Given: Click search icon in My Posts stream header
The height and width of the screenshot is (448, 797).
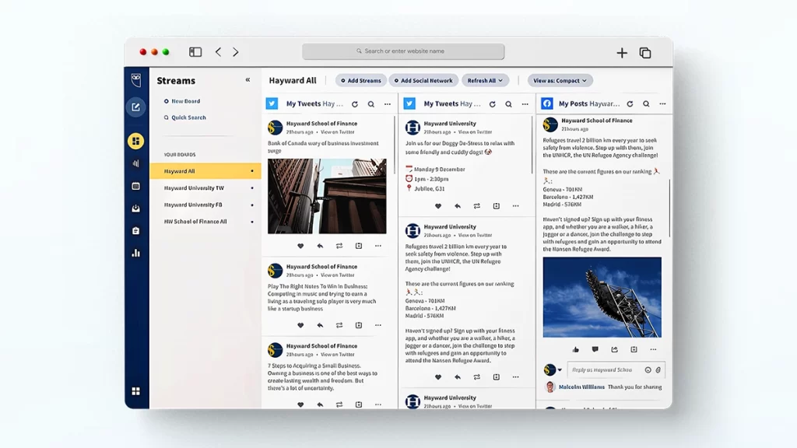Looking at the screenshot, I should 645,103.
